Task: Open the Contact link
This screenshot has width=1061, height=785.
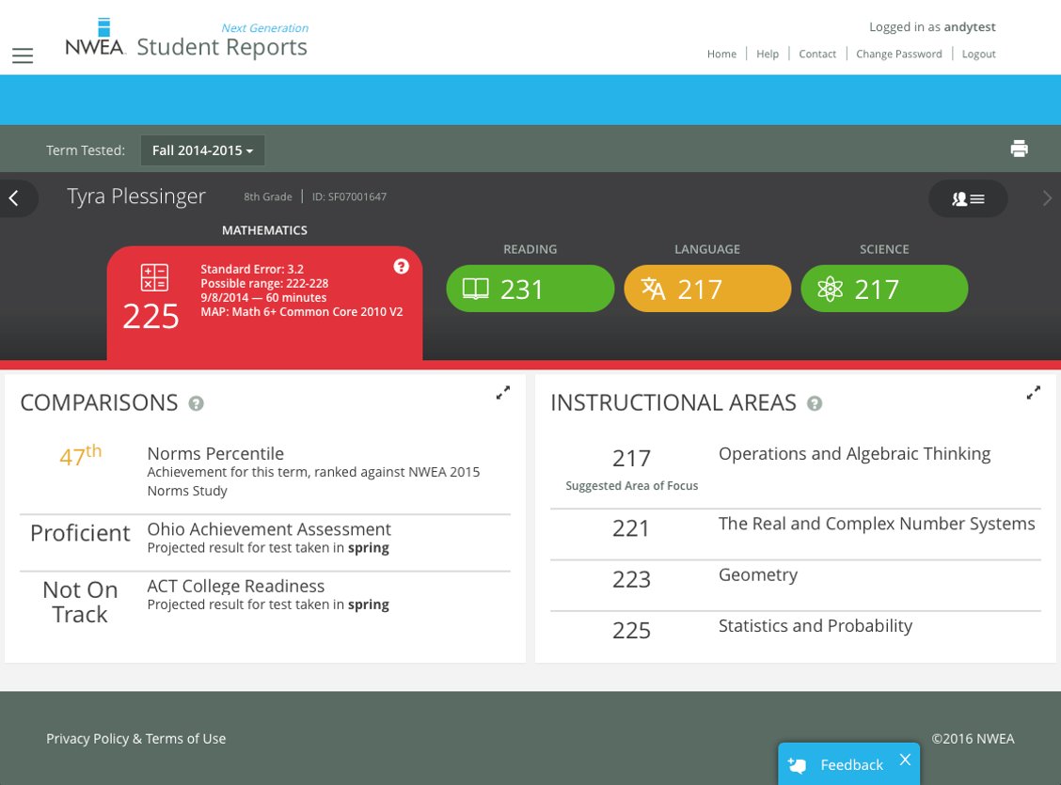Action: tap(817, 55)
